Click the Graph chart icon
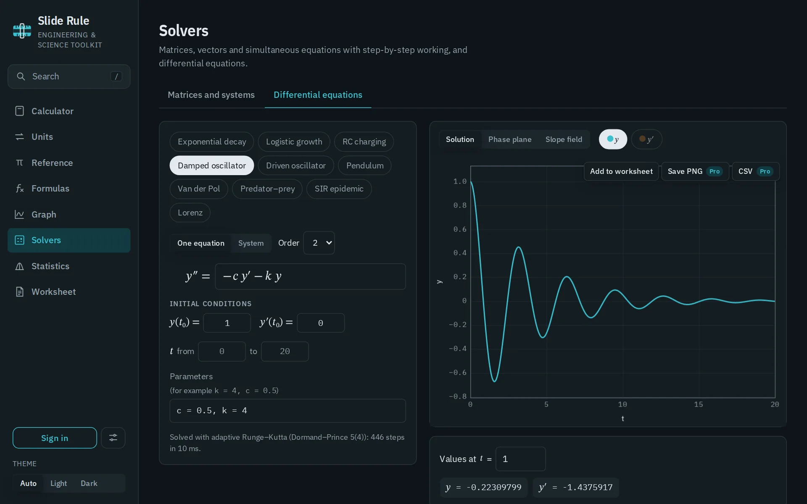Screen dimensions: 807x504 pos(19,214)
